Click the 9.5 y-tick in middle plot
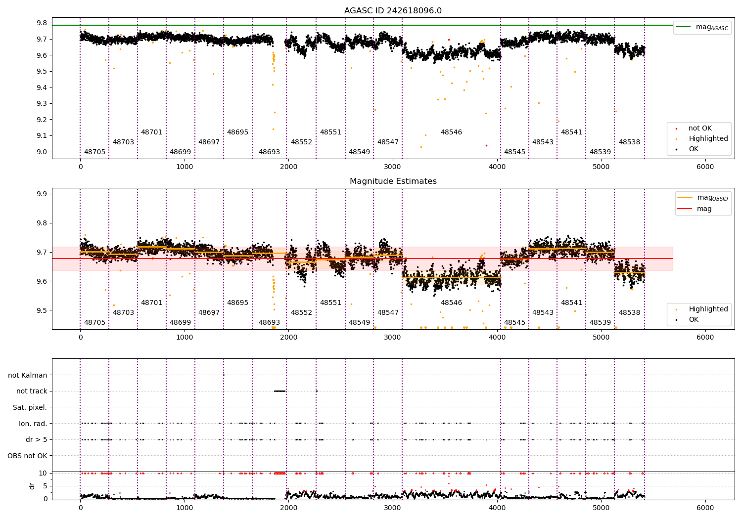742x519 pixels. pyautogui.click(x=42, y=310)
